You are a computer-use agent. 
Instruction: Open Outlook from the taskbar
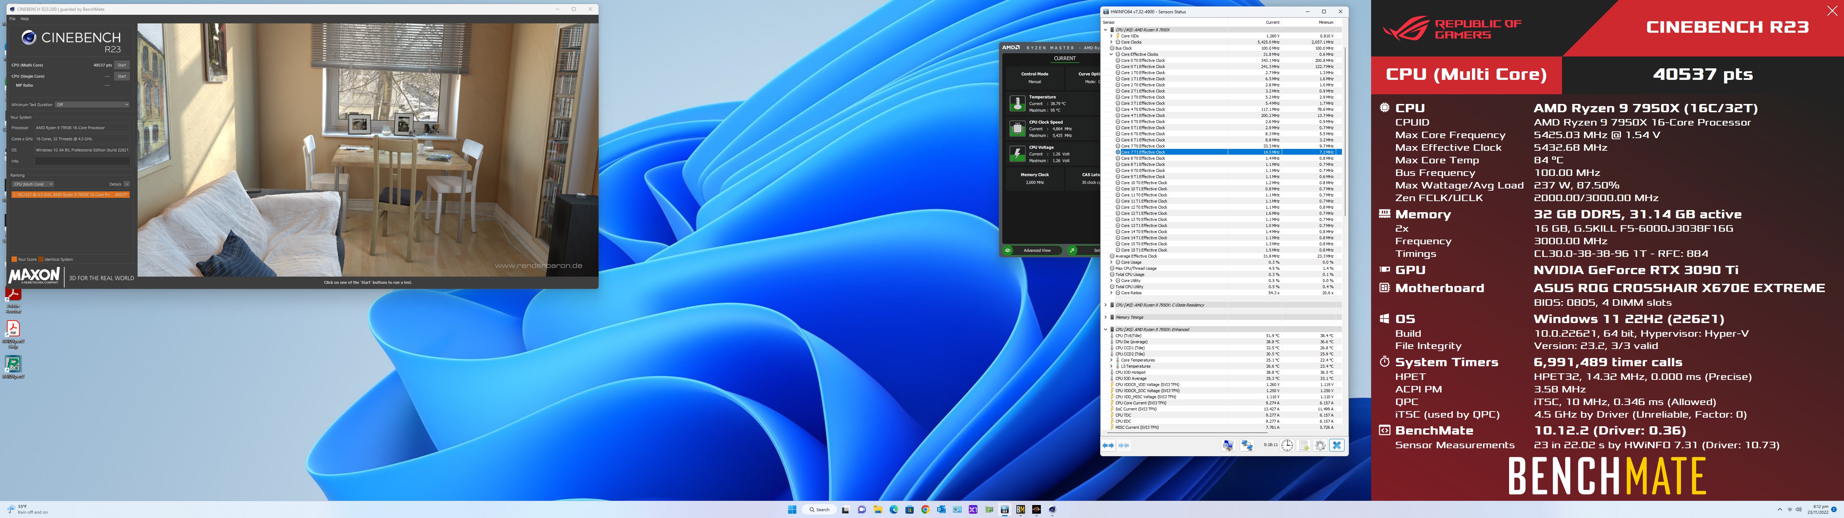[x=941, y=509]
